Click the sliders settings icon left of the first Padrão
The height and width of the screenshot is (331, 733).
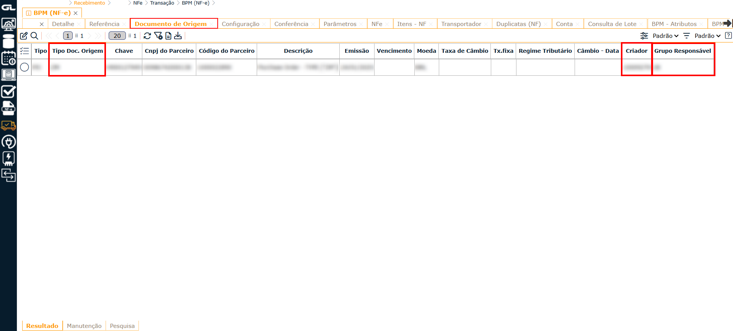coord(644,36)
